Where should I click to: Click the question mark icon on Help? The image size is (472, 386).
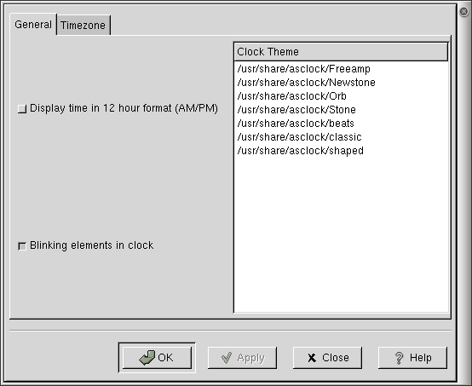click(399, 358)
